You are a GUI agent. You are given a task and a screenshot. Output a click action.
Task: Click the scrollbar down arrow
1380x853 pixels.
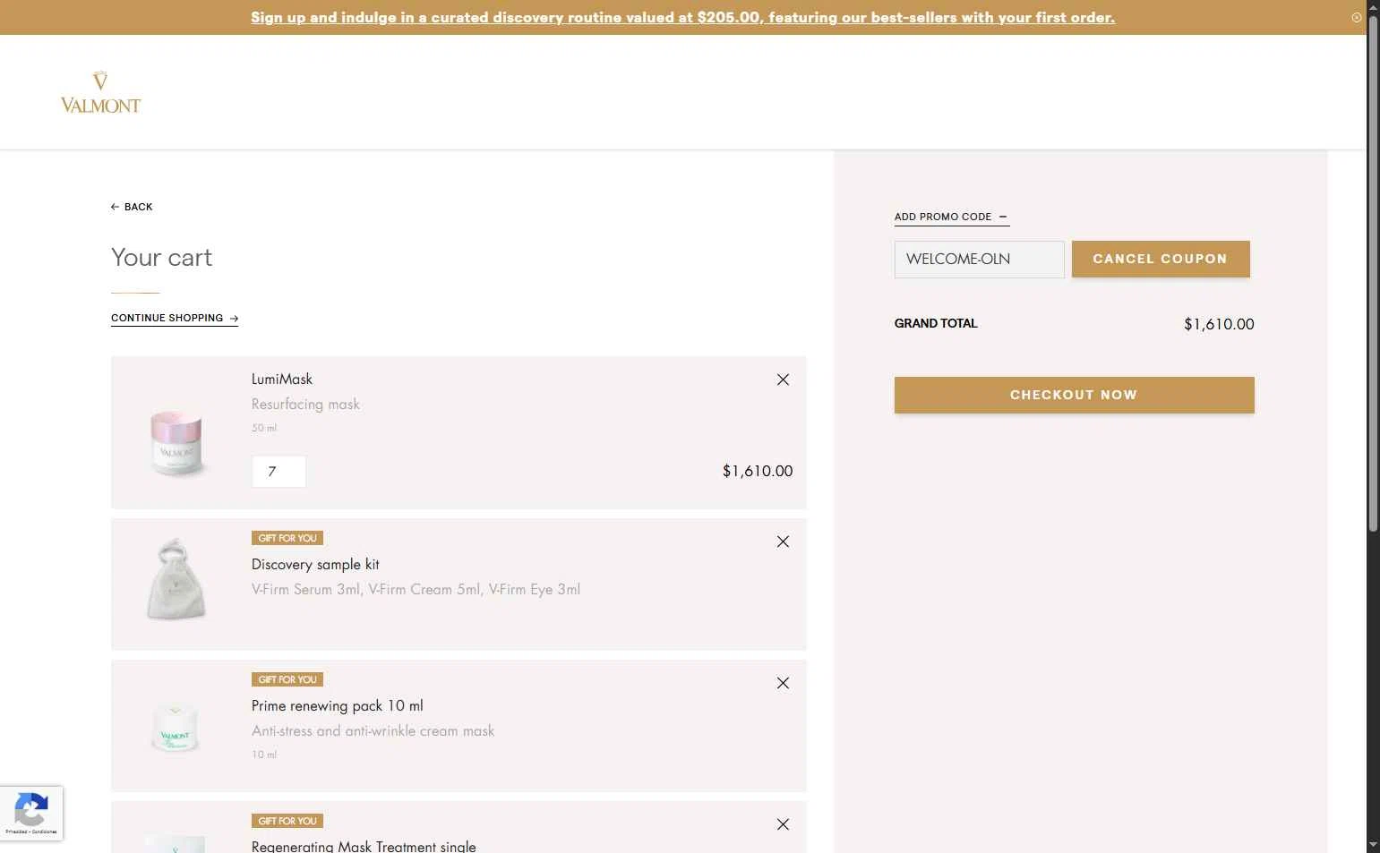coord(1373,845)
